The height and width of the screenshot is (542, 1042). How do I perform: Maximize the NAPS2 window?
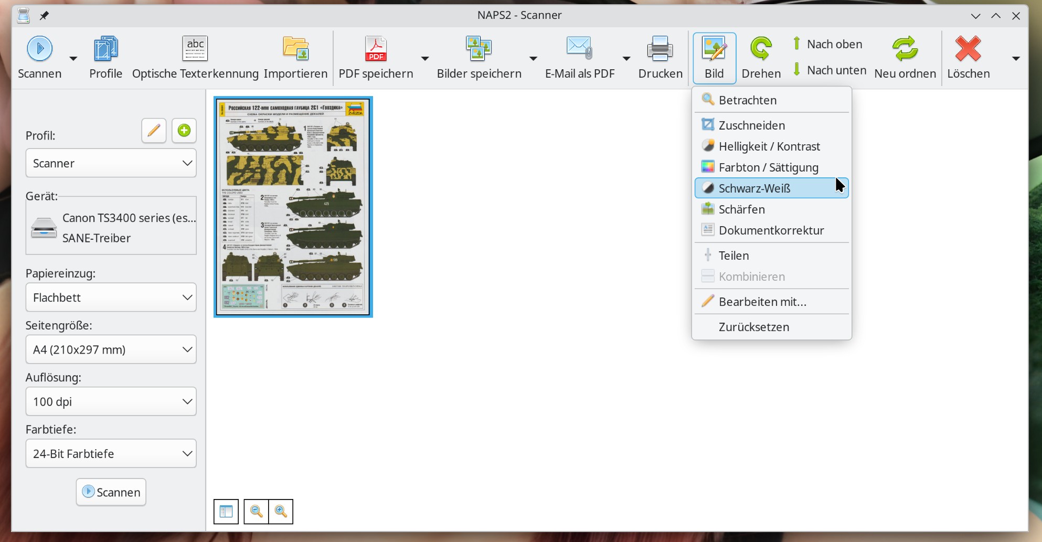point(996,16)
